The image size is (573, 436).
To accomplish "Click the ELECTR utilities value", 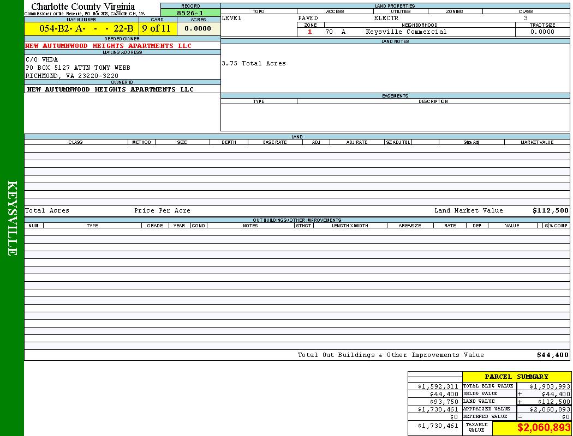I will tap(386, 18).
